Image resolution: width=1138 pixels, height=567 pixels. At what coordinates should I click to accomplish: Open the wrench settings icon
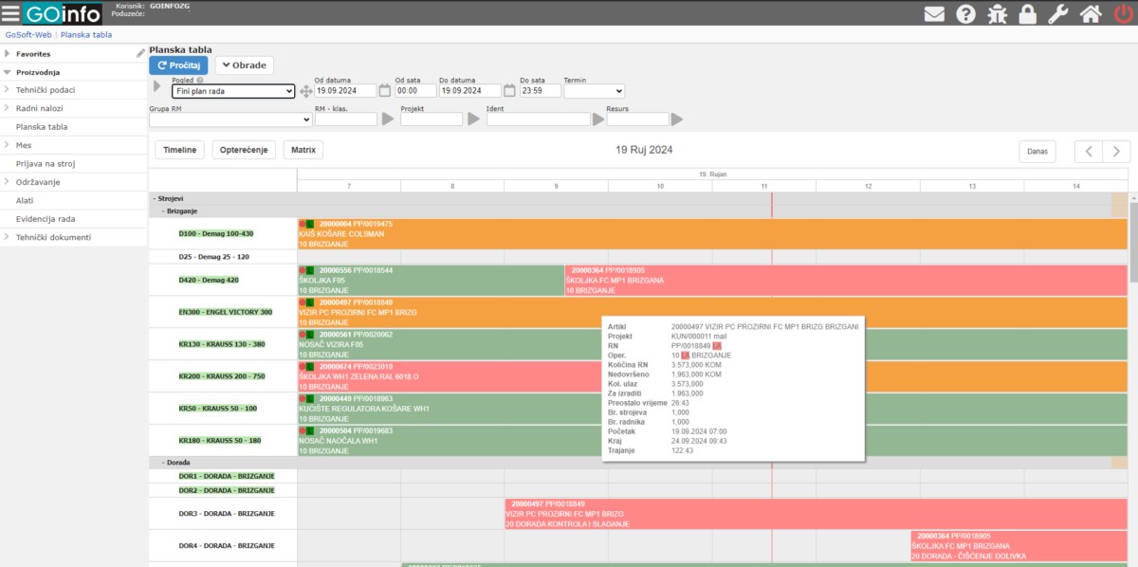tap(1057, 14)
